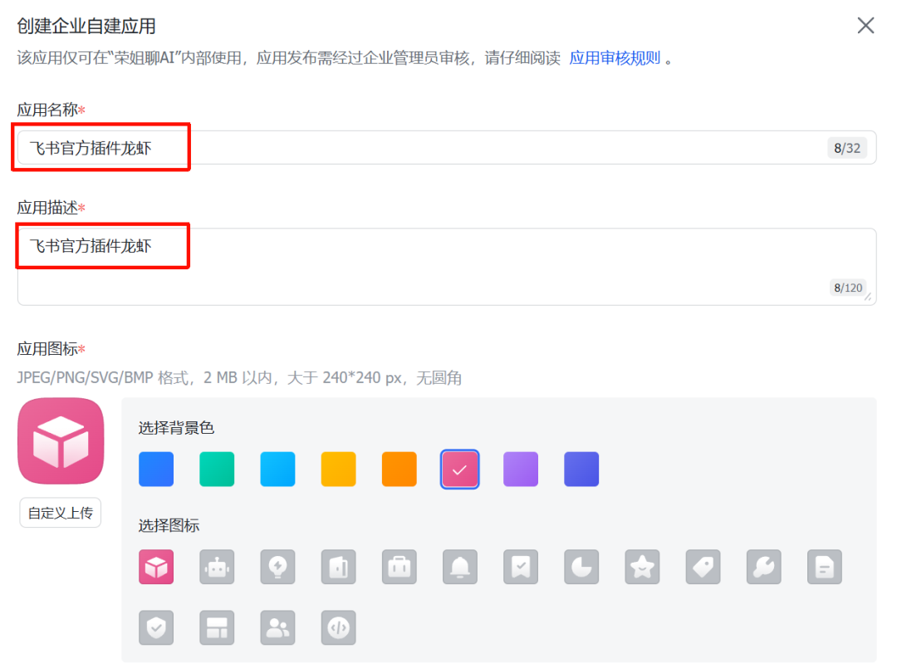The width and height of the screenshot is (897, 669).
Task: Click the 创建企业自建应用 title
Action: pyautogui.click(x=86, y=27)
